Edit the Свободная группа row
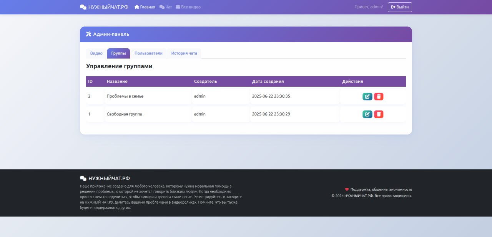The width and height of the screenshot is (492, 237). [x=367, y=114]
